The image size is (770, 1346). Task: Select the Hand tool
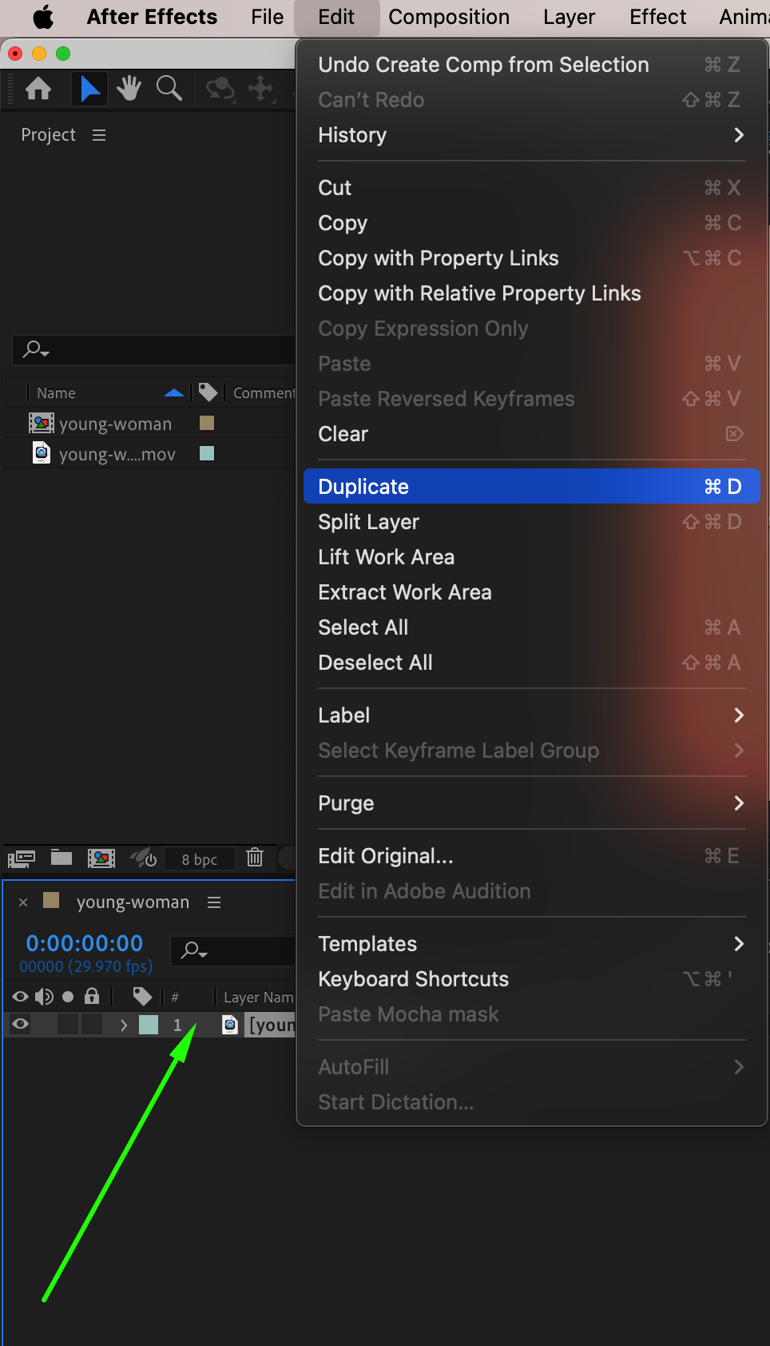[129, 88]
